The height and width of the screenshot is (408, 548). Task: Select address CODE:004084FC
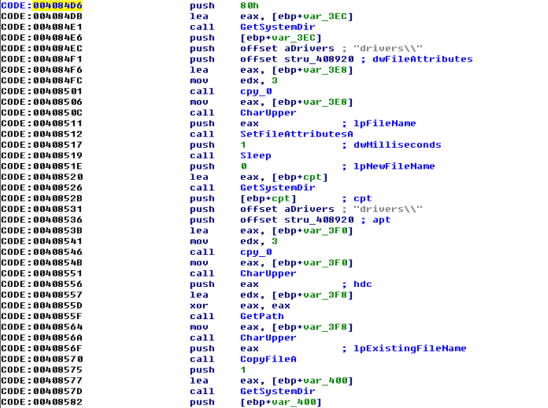point(41,80)
